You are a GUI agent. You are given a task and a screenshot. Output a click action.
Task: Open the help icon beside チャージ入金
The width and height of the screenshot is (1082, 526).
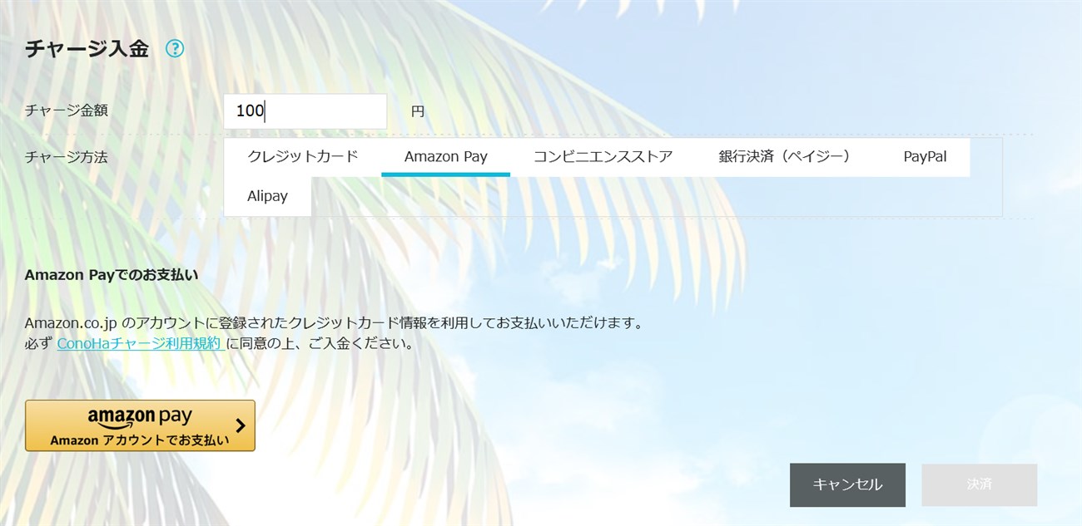[x=174, y=49]
